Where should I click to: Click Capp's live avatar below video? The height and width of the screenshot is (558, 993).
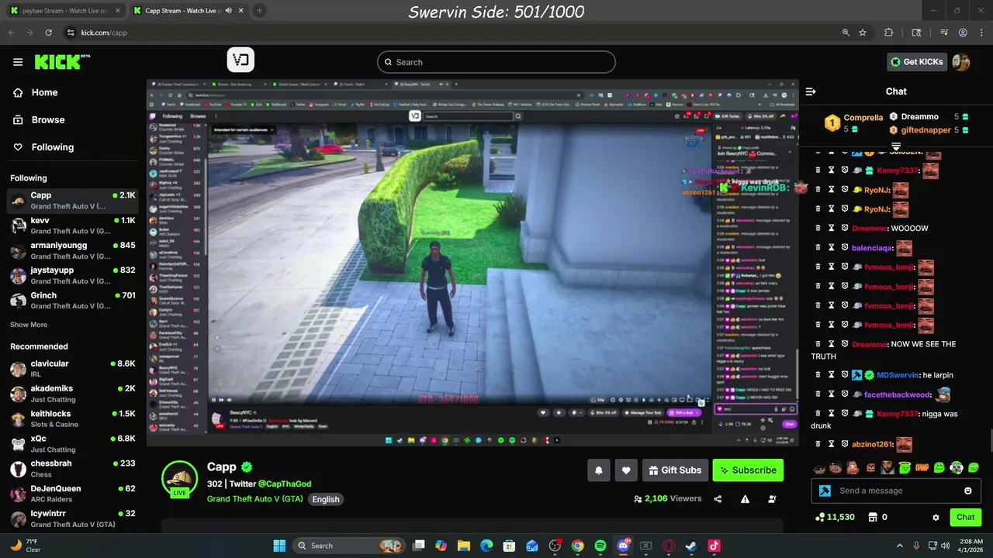[x=180, y=479]
